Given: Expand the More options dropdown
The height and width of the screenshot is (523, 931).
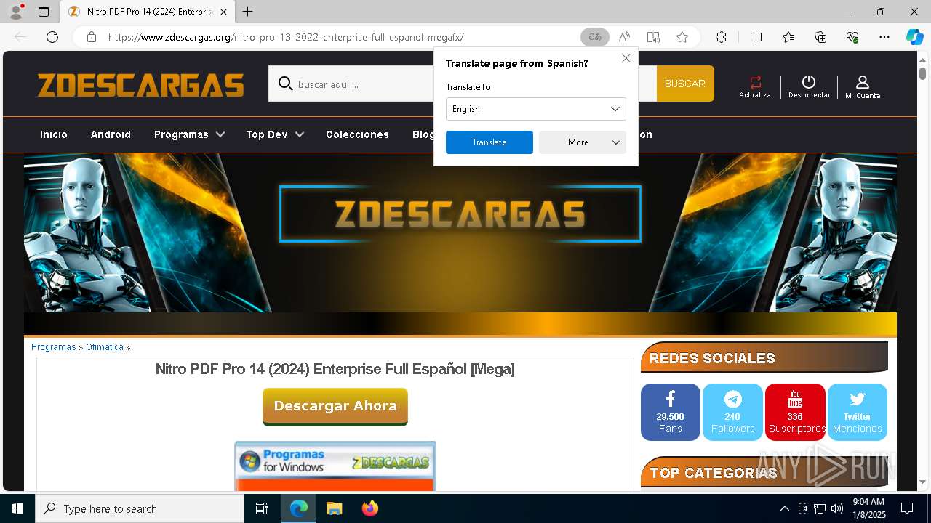Looking at the screenshot, I should [583, 142].
